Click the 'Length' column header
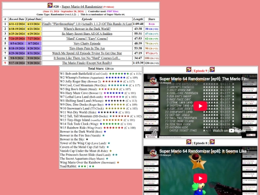The image size is (260, 195). point(138,19)
